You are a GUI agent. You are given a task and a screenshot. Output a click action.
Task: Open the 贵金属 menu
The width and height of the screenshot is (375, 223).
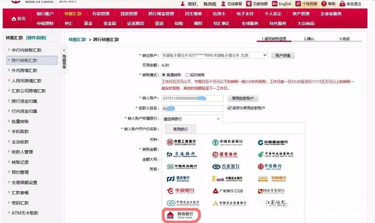[x=110, y=23]
